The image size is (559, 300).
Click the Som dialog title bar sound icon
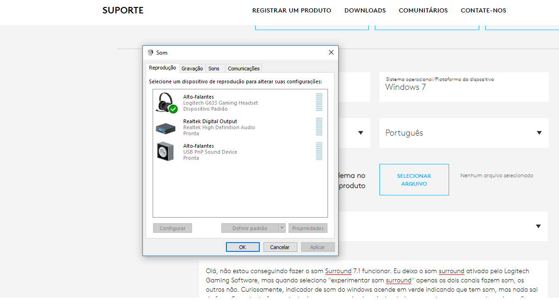(150, 53)
